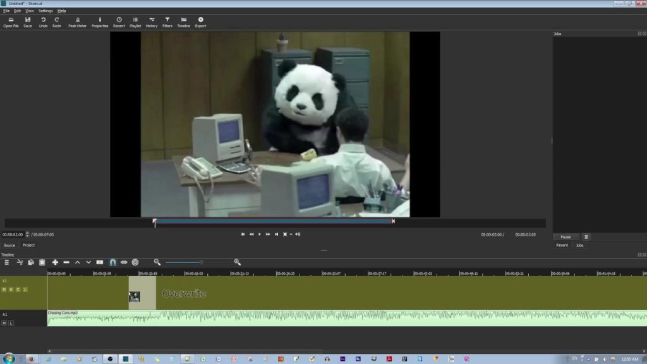
Task: Open the timeline hamburger menu
Action: (x=7, y=262)
